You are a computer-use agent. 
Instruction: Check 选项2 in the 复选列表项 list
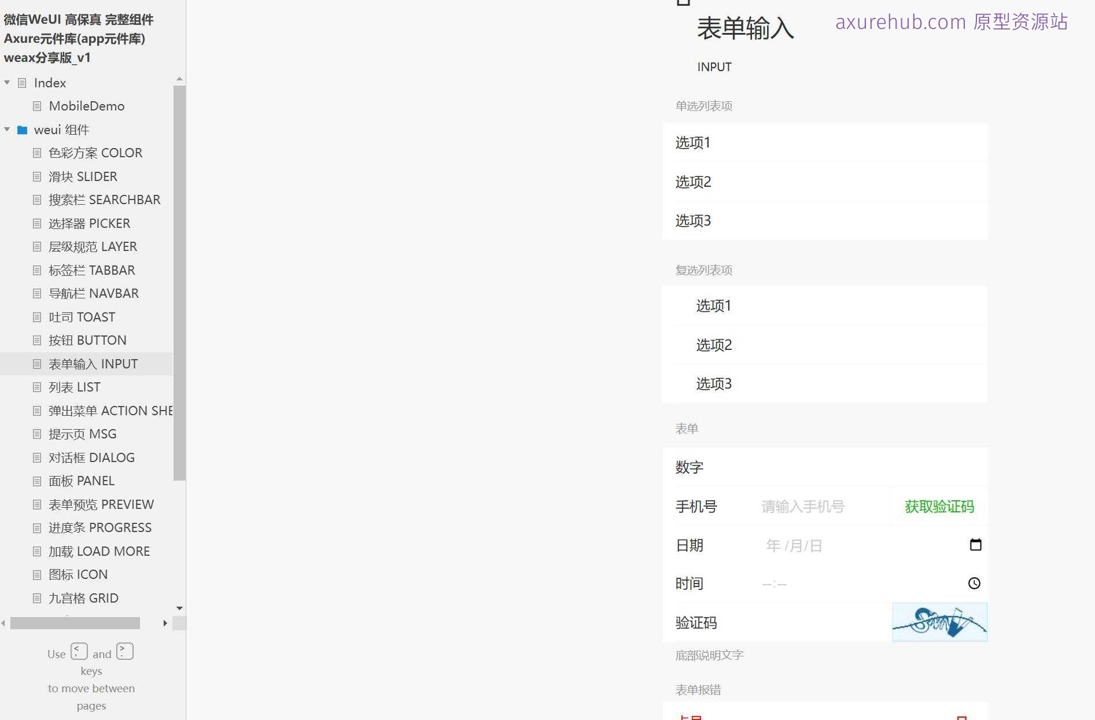713,345
